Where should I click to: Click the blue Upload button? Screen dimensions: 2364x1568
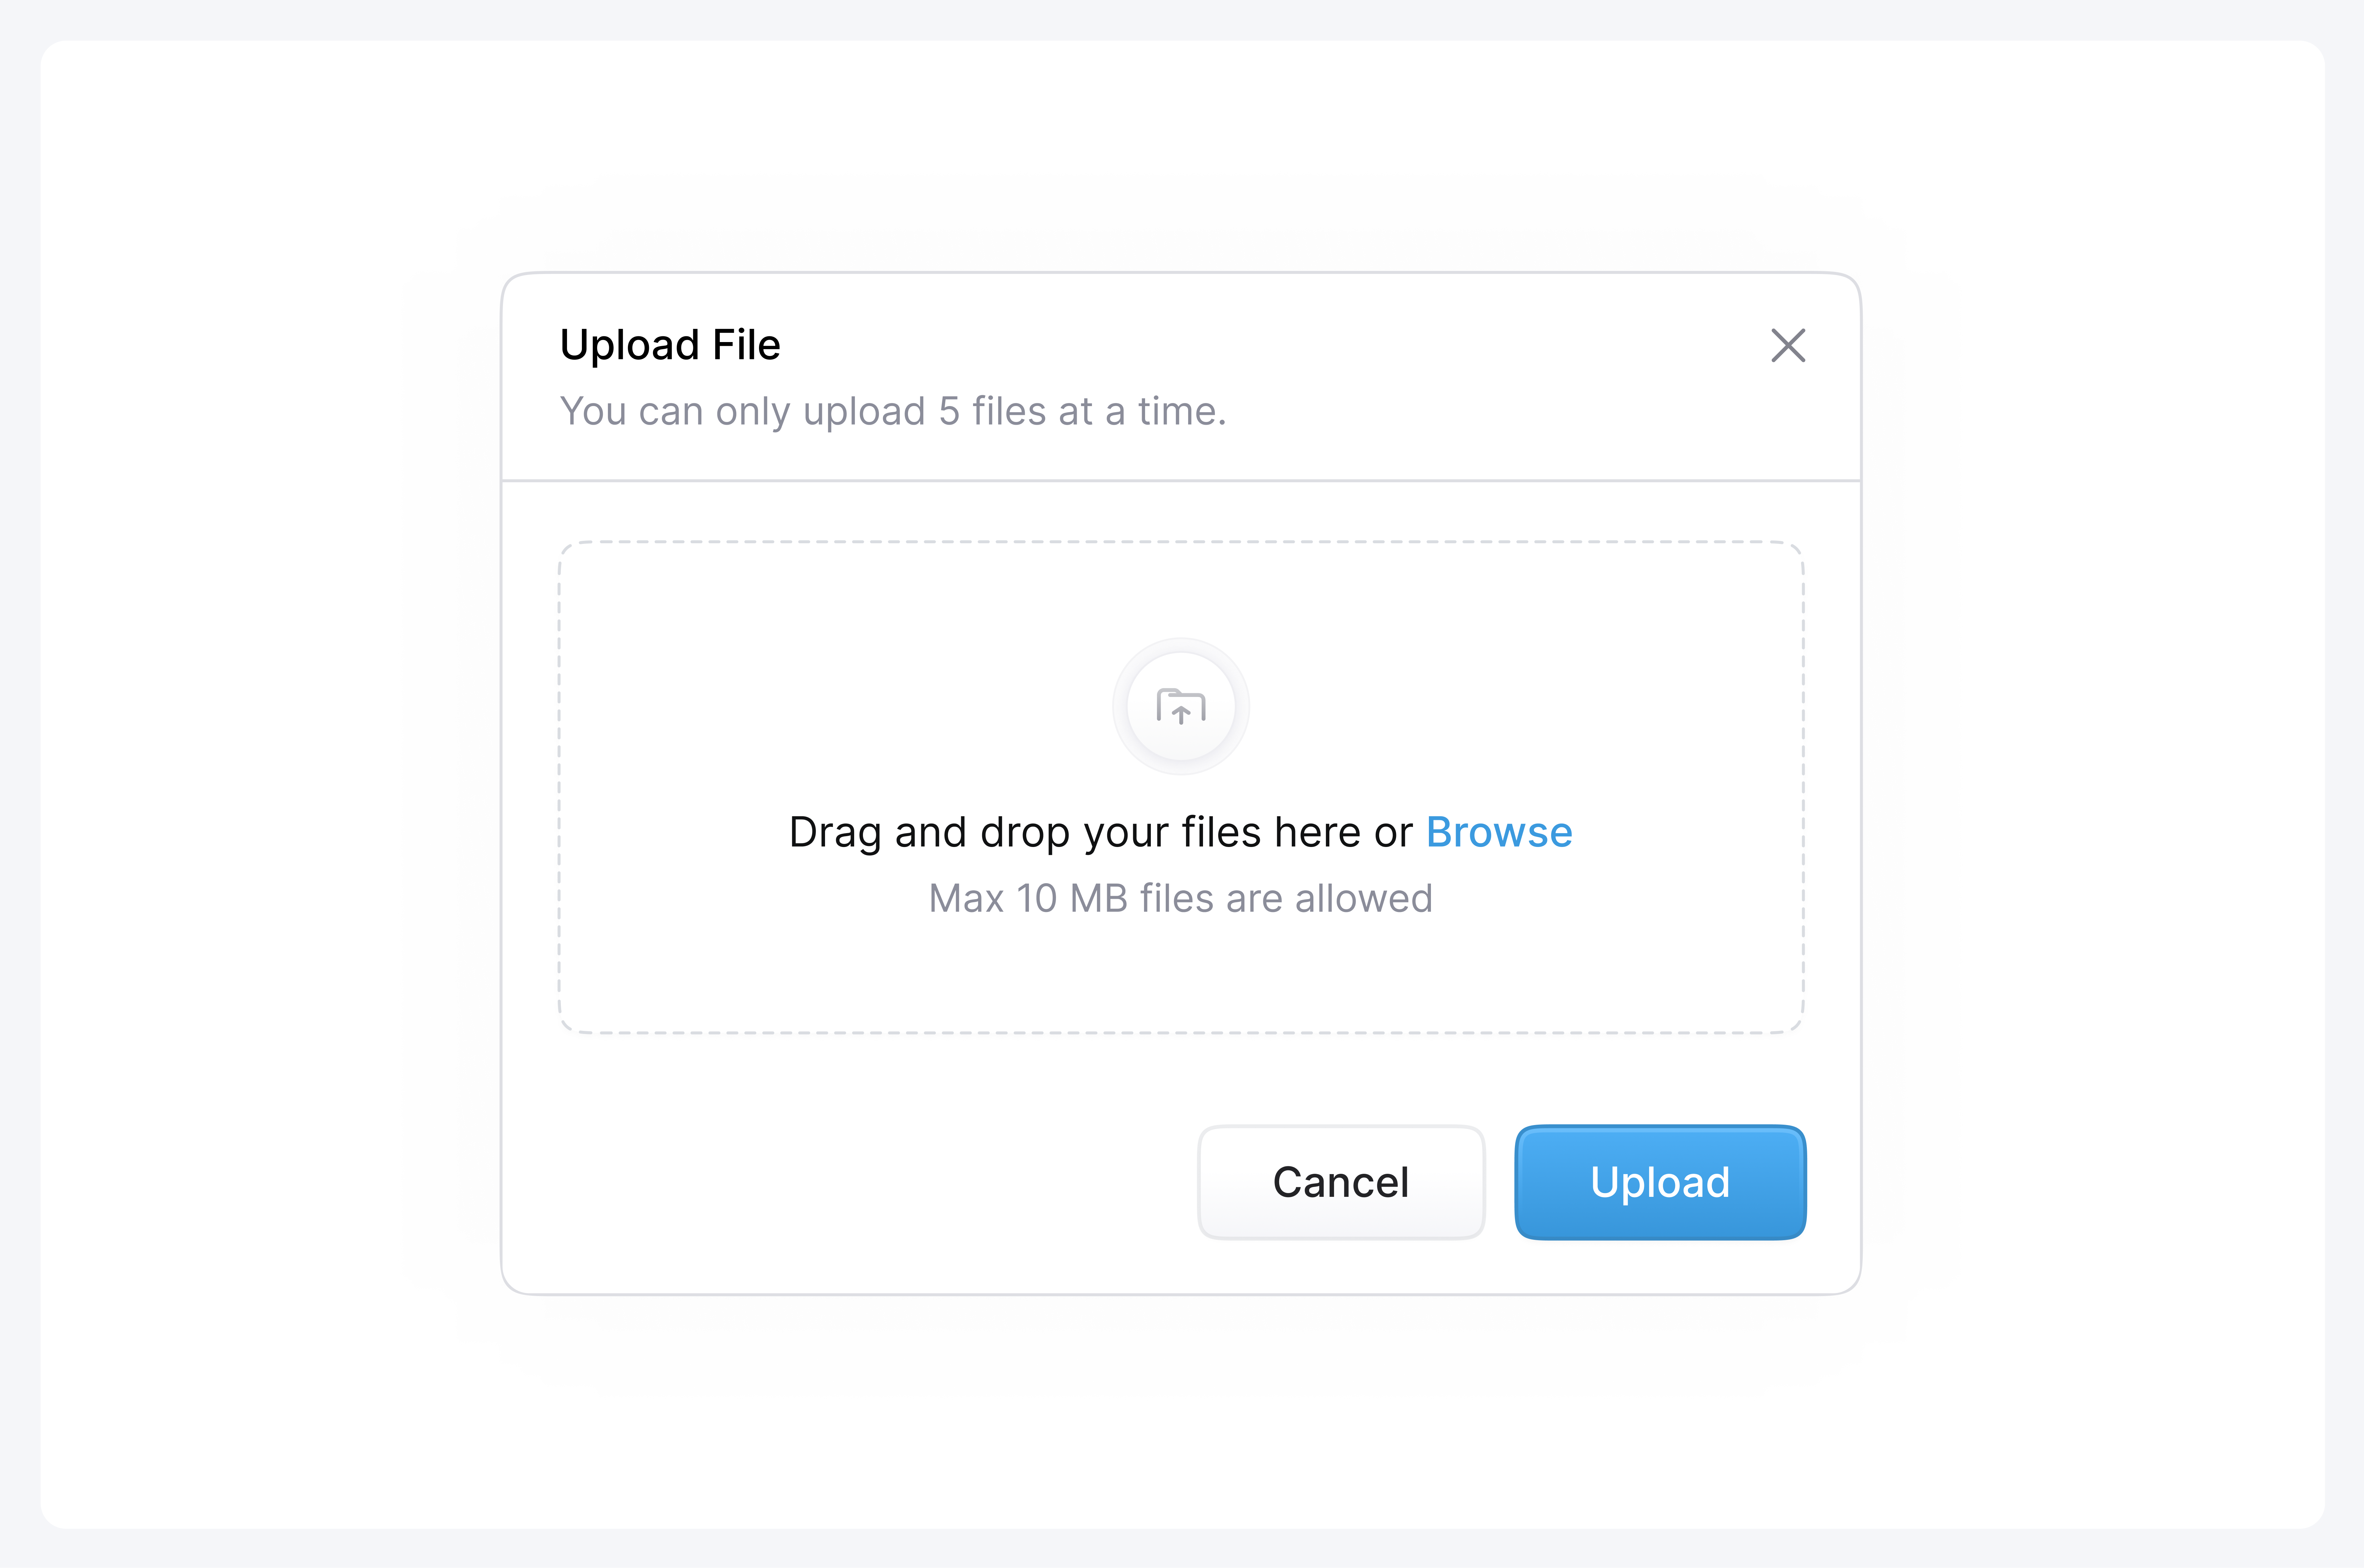(x=1660, y=1182)
